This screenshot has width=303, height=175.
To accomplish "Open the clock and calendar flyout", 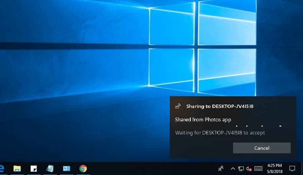I will (275, 168).
